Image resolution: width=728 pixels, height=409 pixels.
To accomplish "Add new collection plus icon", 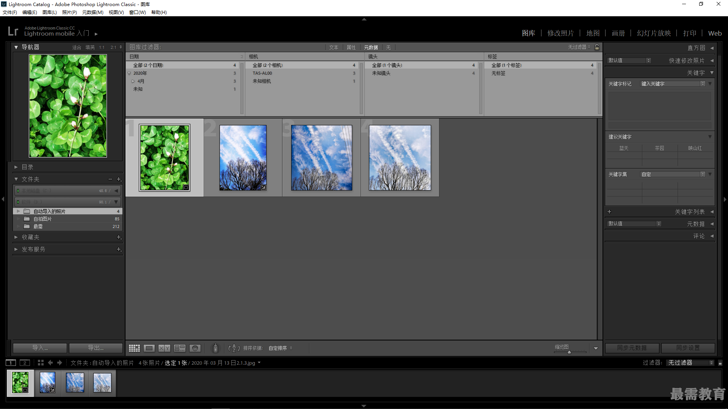I will tap(119, 237).
